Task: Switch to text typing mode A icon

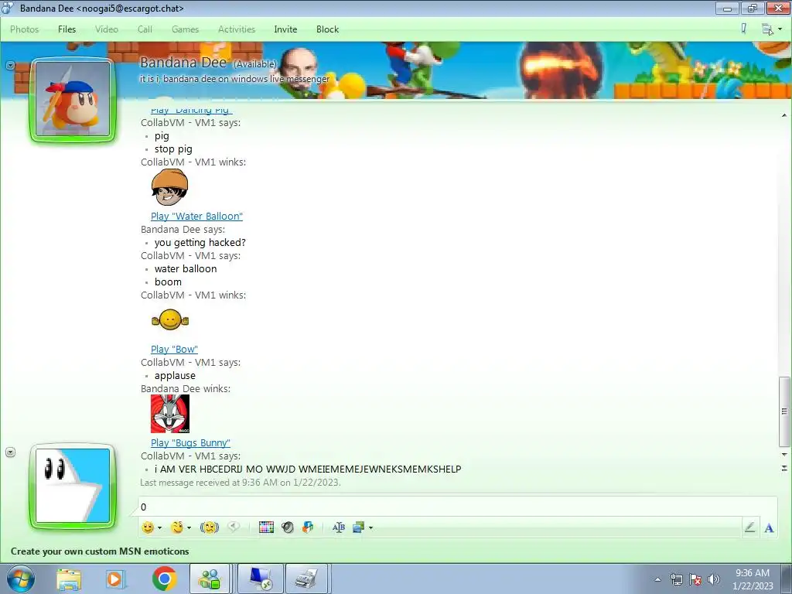Action: [769, 527]
